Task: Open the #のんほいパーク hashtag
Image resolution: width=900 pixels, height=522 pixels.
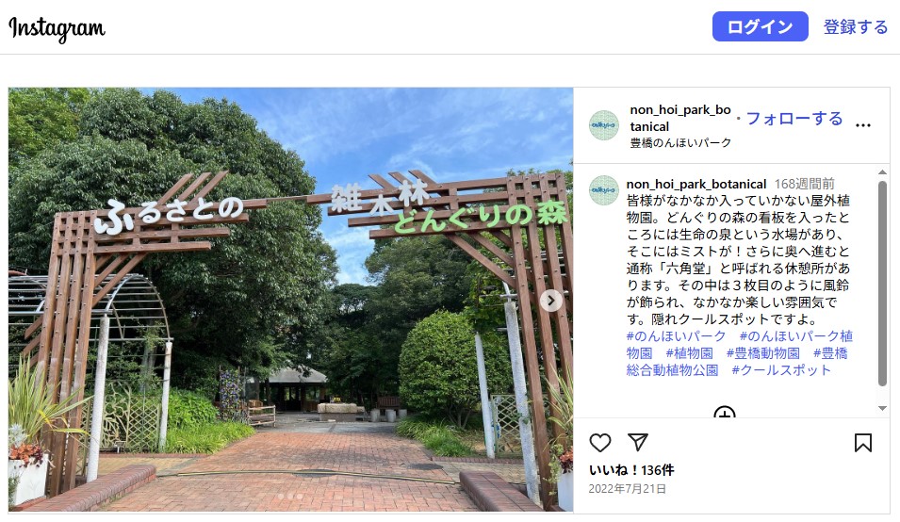Action: pyautogui.click(x=676, y=336)
